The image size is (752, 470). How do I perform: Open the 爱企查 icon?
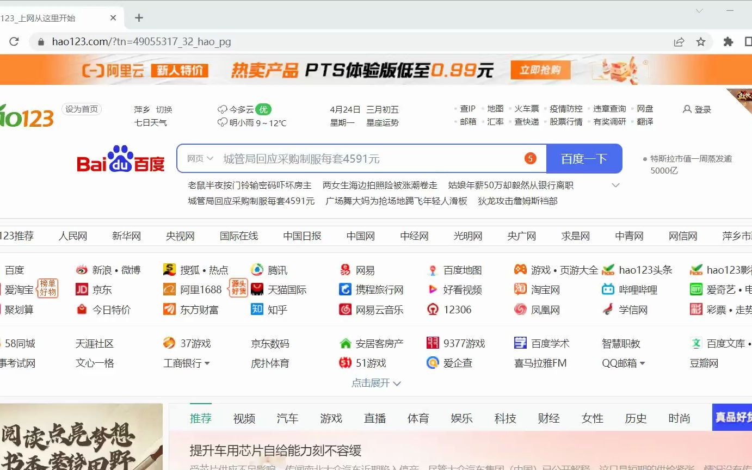coord(433,363)
